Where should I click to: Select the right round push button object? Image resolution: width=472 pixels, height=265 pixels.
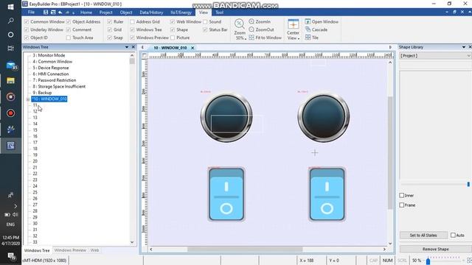[x=324, y=117]
